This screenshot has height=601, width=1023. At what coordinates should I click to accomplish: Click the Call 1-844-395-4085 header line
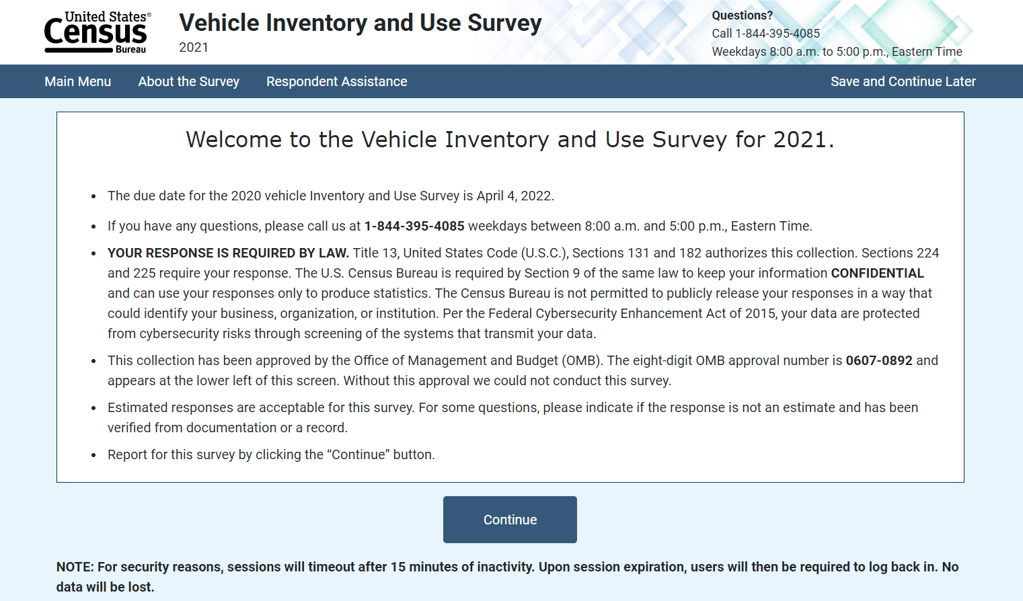click(766, 34)
